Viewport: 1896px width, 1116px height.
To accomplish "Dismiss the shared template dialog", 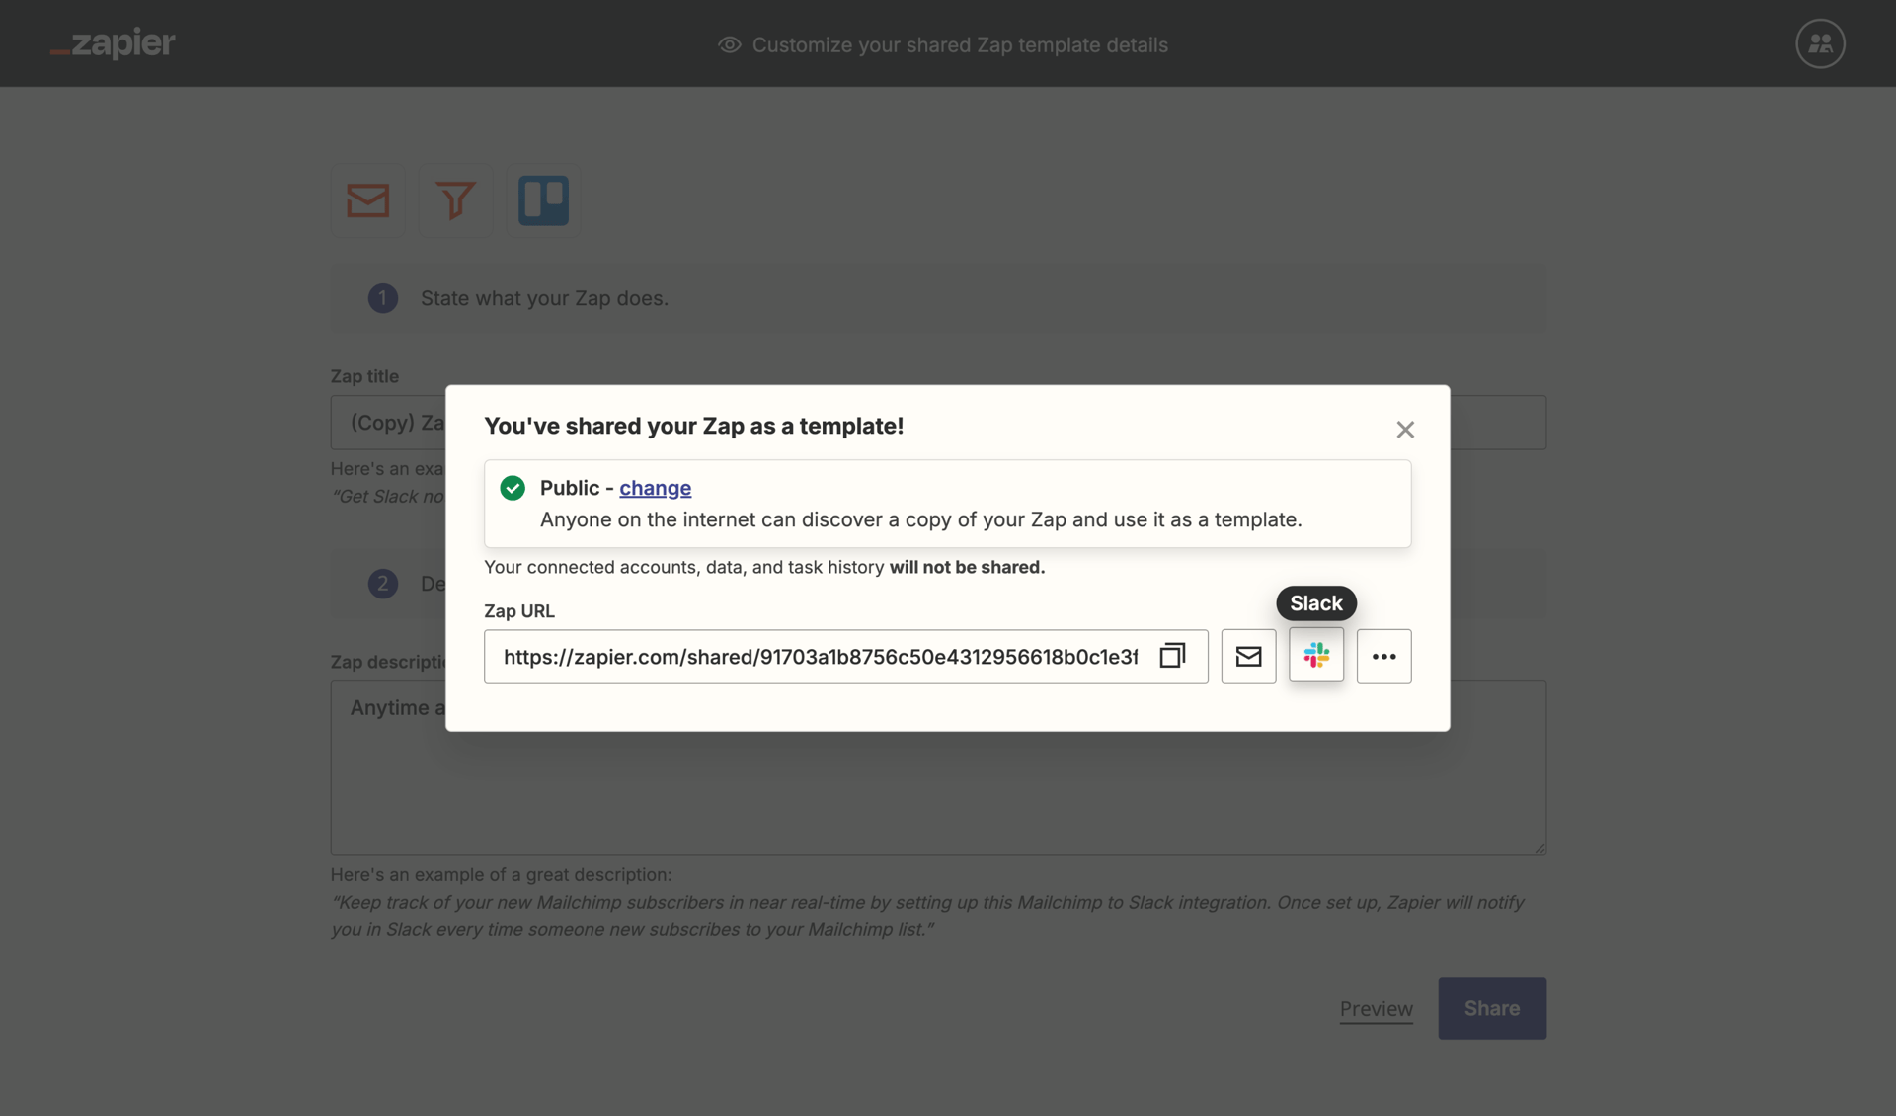I will tap(1405, 430).
